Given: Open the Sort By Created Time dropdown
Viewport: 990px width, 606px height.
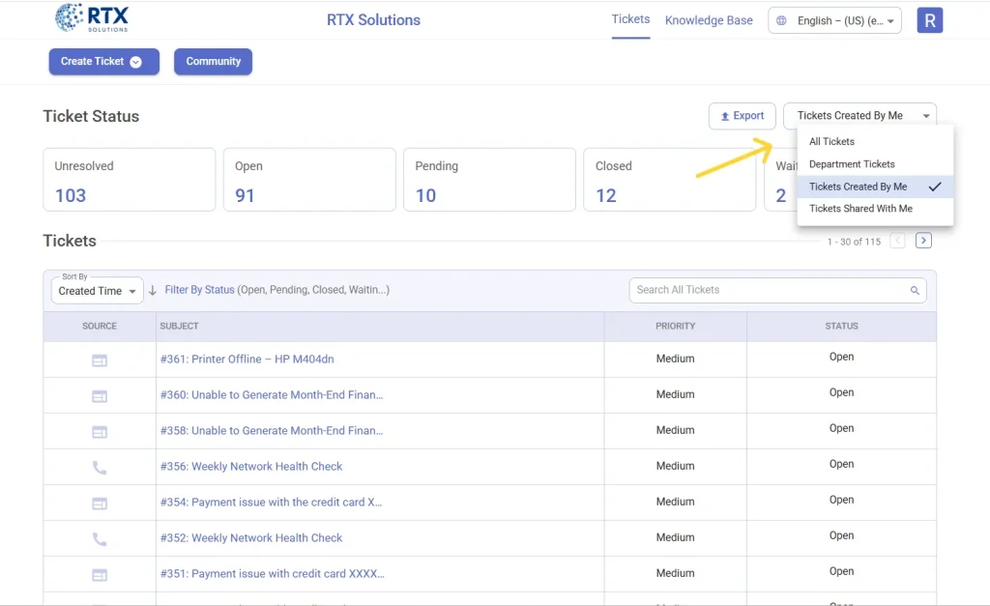Looking at the screenshot, I should (x=96, y=290).
